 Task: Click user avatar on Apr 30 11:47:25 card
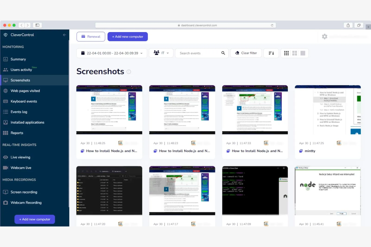click(x=339, y=143)
